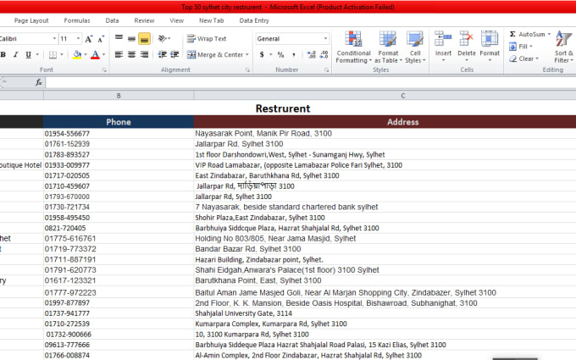Open Conditional Formatting menu
The image size is (576, 360).
click(x=353, y=47)
